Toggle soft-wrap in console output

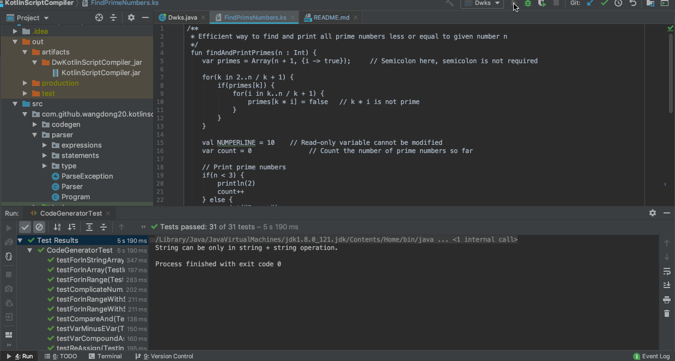[x=667, y=271]
